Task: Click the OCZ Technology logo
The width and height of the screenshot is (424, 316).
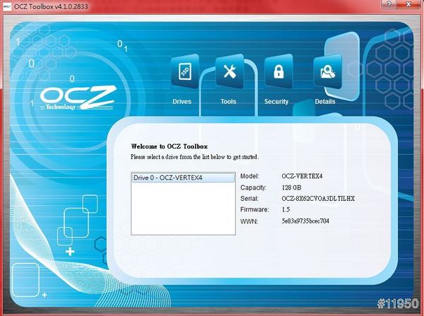Action: 78,98
